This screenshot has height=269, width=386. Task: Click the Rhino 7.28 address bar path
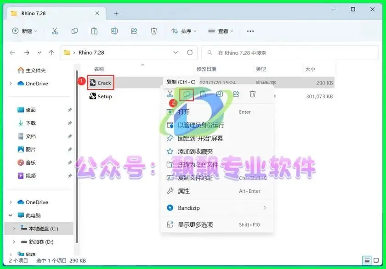(x=91, y=53)
